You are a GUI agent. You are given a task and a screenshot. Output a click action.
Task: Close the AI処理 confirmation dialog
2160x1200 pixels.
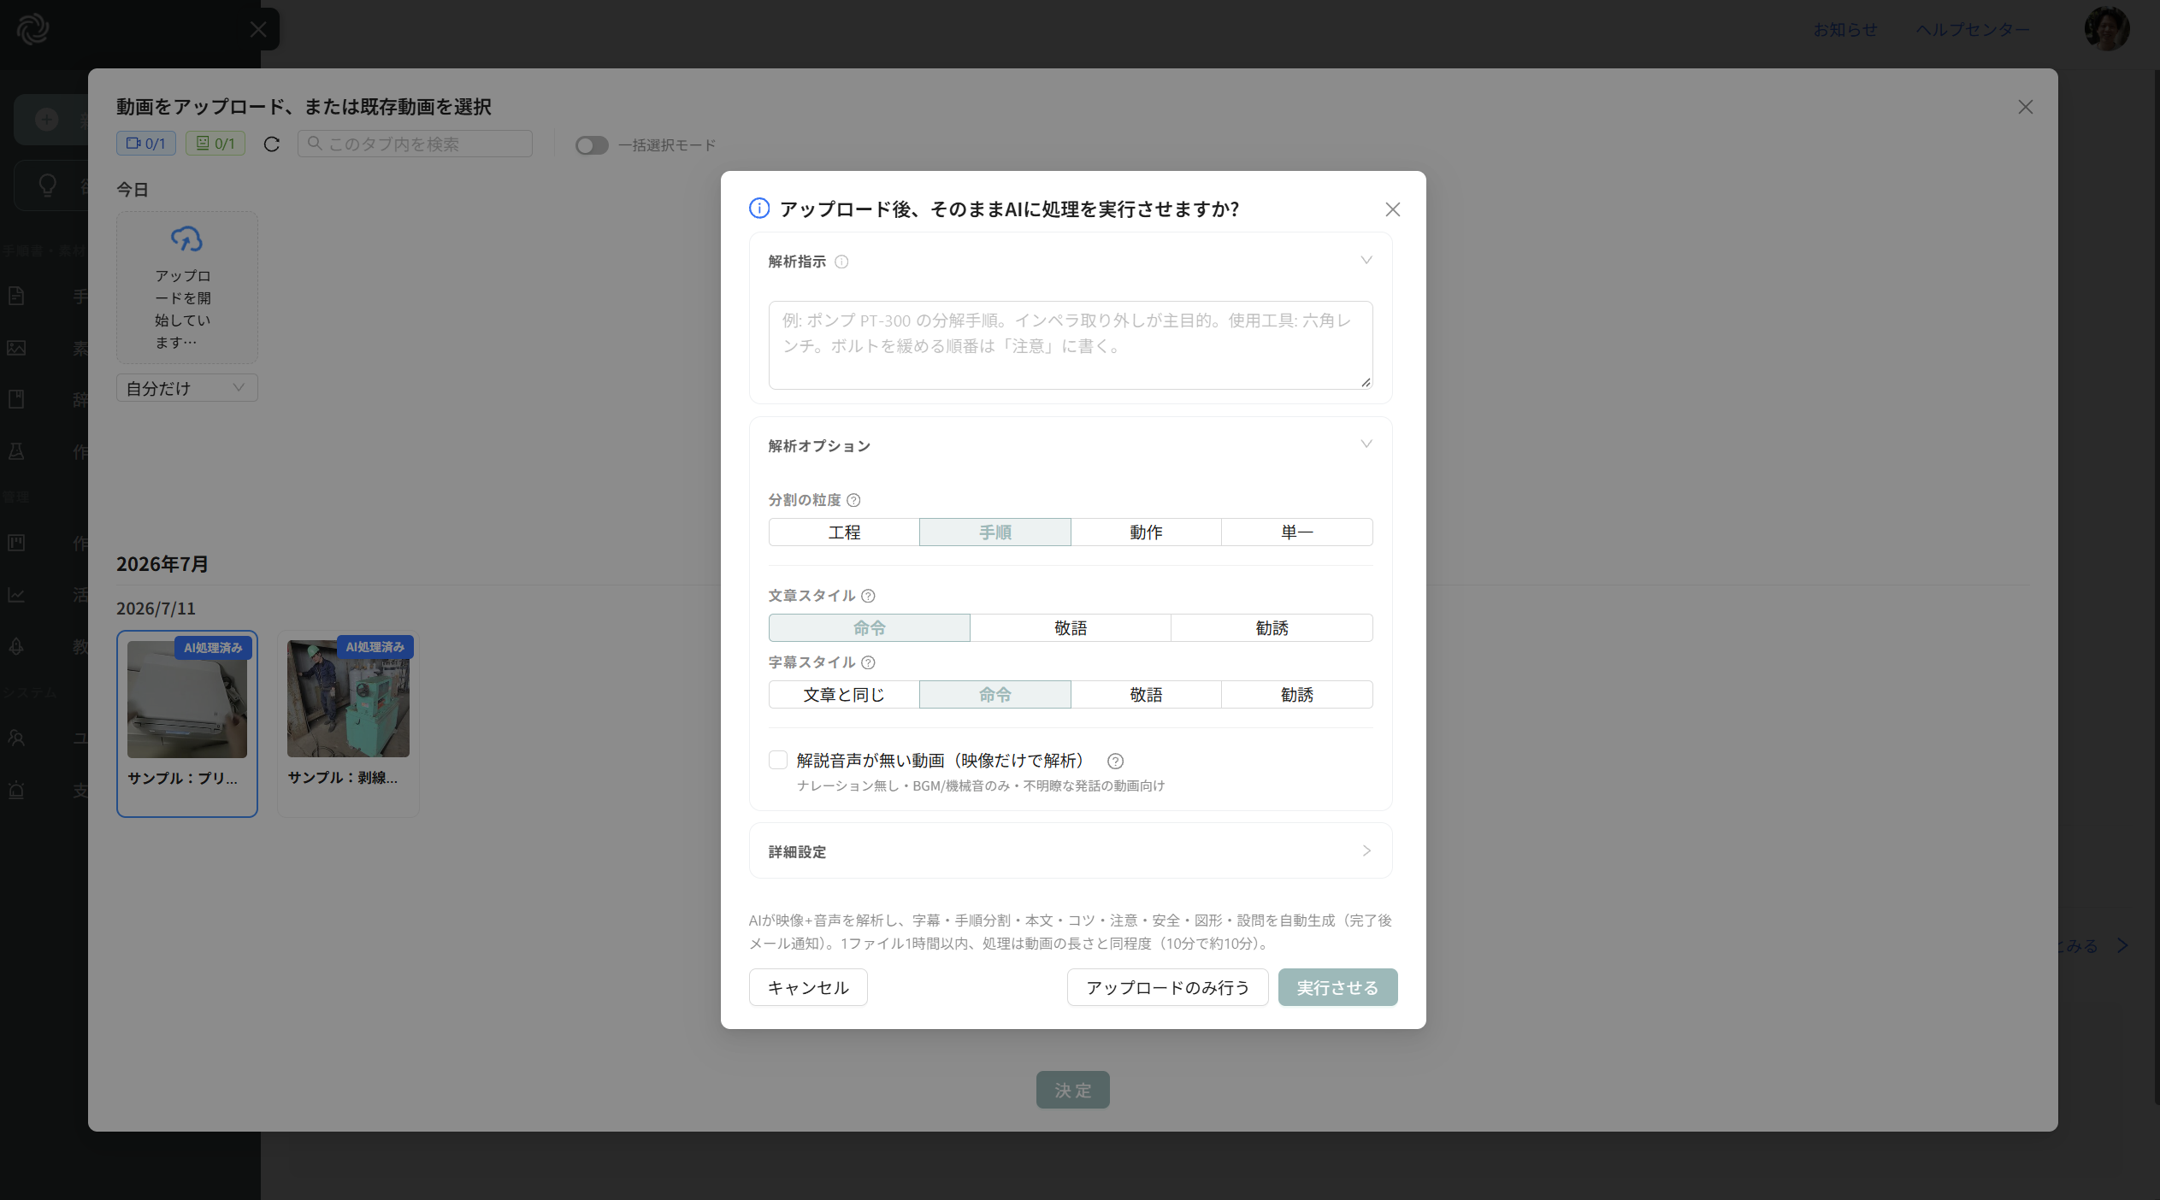(1392, 209)
